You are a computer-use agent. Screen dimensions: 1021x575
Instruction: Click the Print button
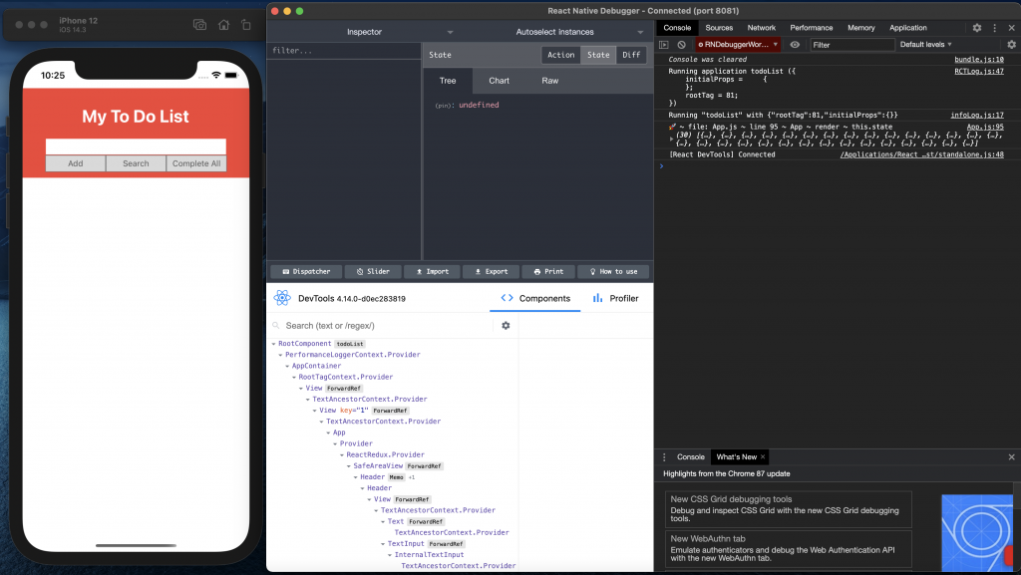click(548, 272)
